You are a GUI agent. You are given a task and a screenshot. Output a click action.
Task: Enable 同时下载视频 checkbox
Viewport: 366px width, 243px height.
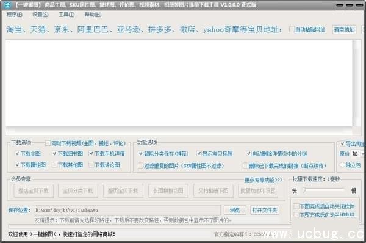pos(48,143)
